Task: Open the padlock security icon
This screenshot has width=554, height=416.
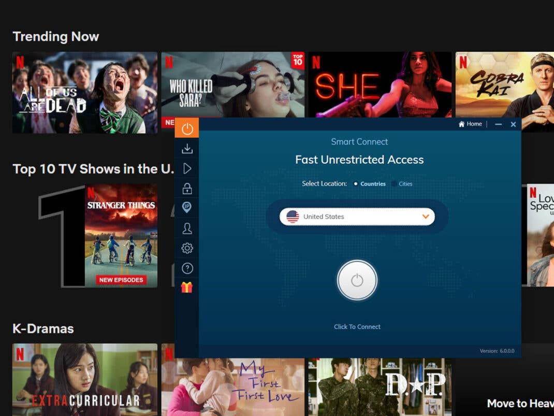Action: (x=187, y=189)
